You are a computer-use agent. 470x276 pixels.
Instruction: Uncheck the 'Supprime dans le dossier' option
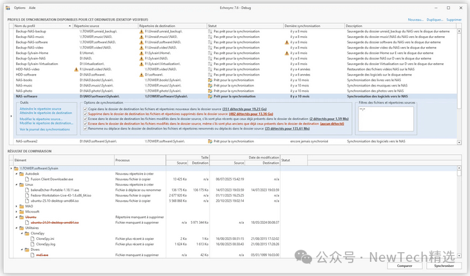click(84, 114)
